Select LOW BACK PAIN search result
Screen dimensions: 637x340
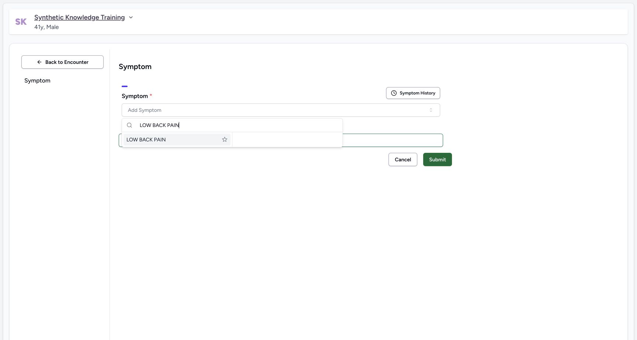pos(177,140)
